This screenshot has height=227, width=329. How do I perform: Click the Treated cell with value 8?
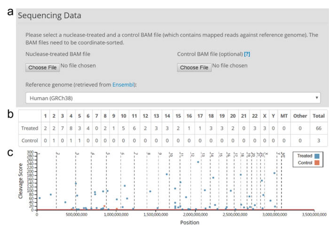[x=70, y=128]
